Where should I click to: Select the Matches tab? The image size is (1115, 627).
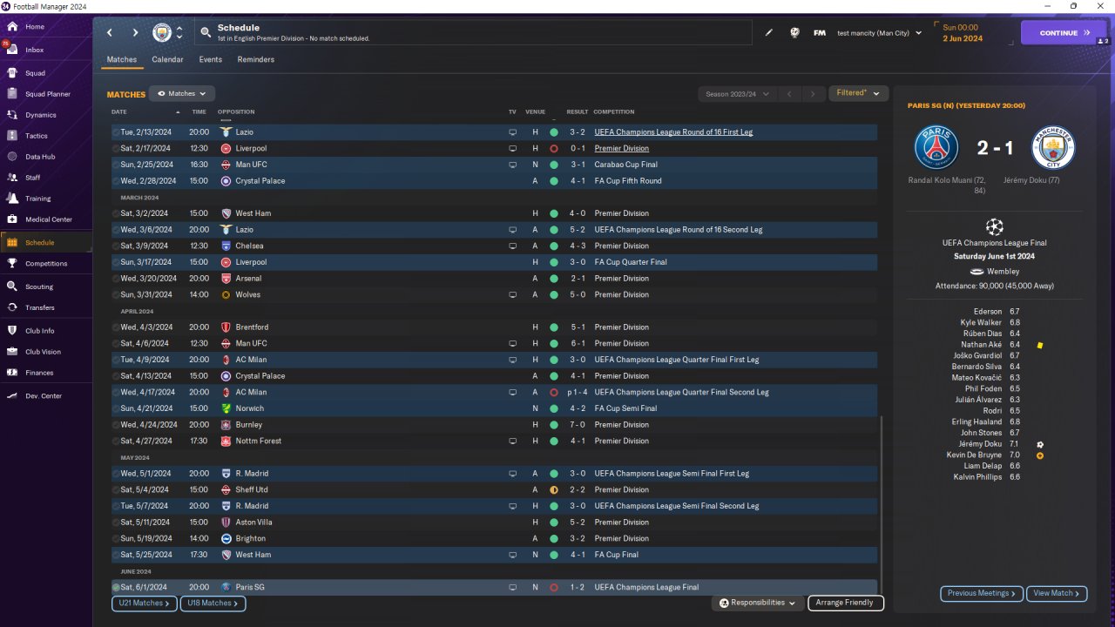coord(122,60)
